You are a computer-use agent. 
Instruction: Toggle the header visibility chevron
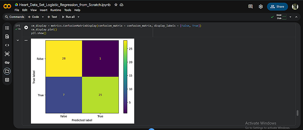[x=296, y=17]
